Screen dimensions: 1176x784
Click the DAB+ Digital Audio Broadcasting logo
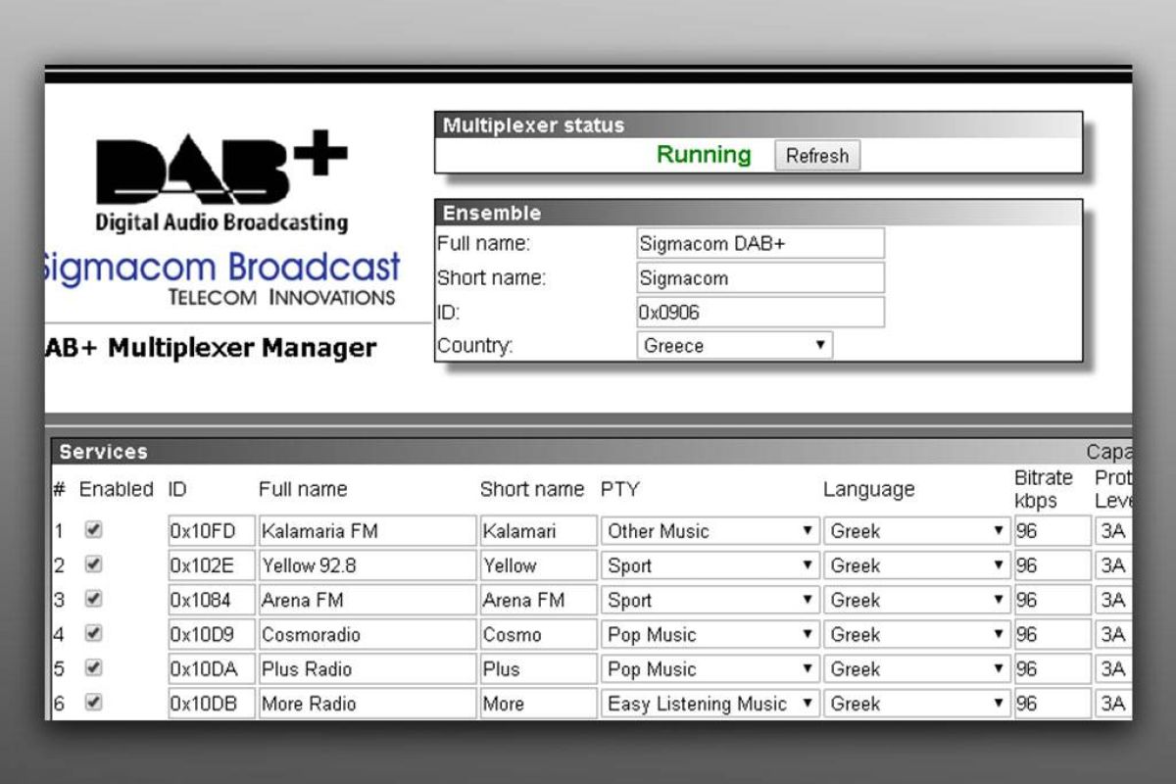(x=221, y=183)
